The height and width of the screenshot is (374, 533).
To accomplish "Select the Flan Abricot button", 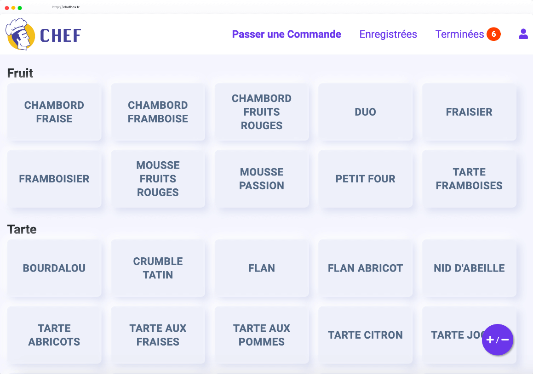I will [x=366, y=268].
